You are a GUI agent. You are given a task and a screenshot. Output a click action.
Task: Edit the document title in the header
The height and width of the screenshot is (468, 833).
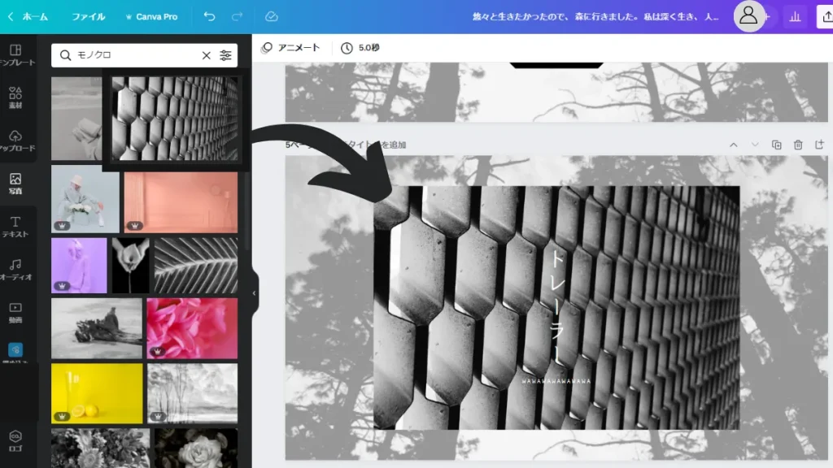(x=595, y=16)
